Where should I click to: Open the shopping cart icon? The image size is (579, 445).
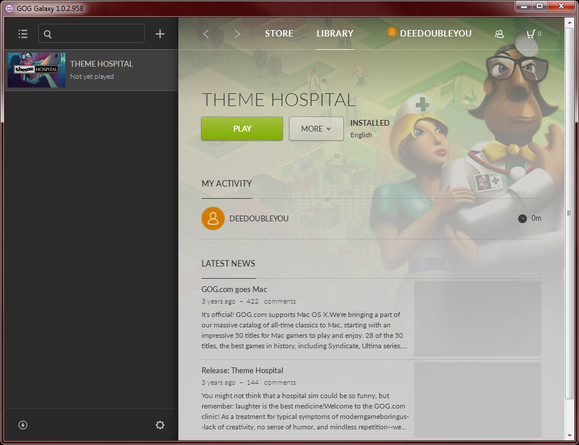(530, 34)
